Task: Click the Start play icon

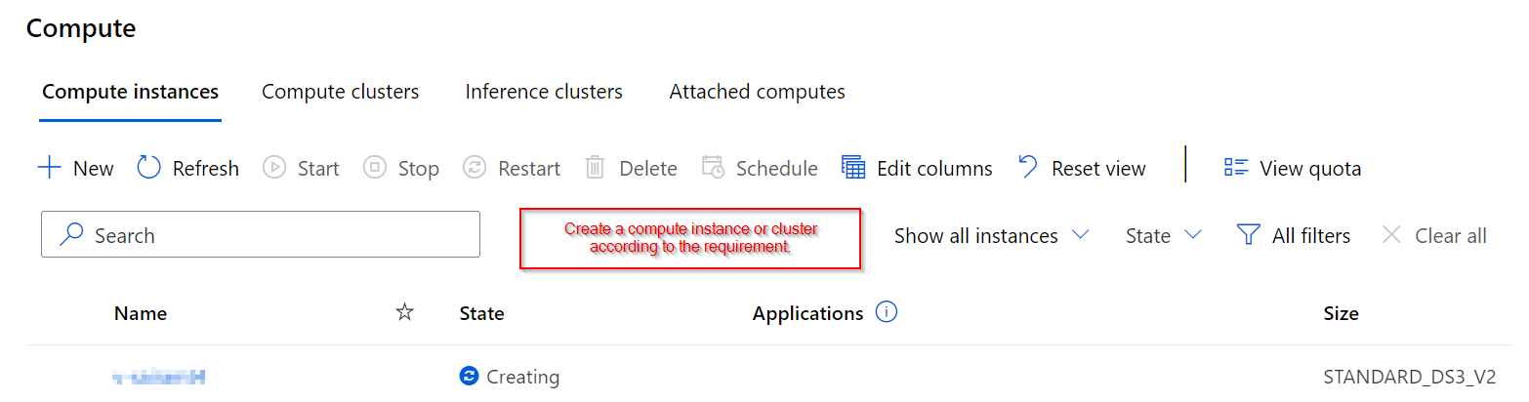Action: coord(274,168)
